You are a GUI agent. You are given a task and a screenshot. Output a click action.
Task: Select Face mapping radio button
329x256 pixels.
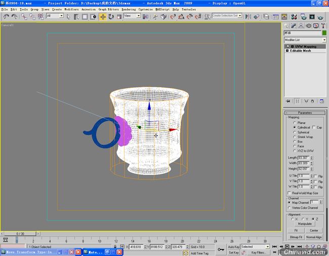[x=295, y=146]
